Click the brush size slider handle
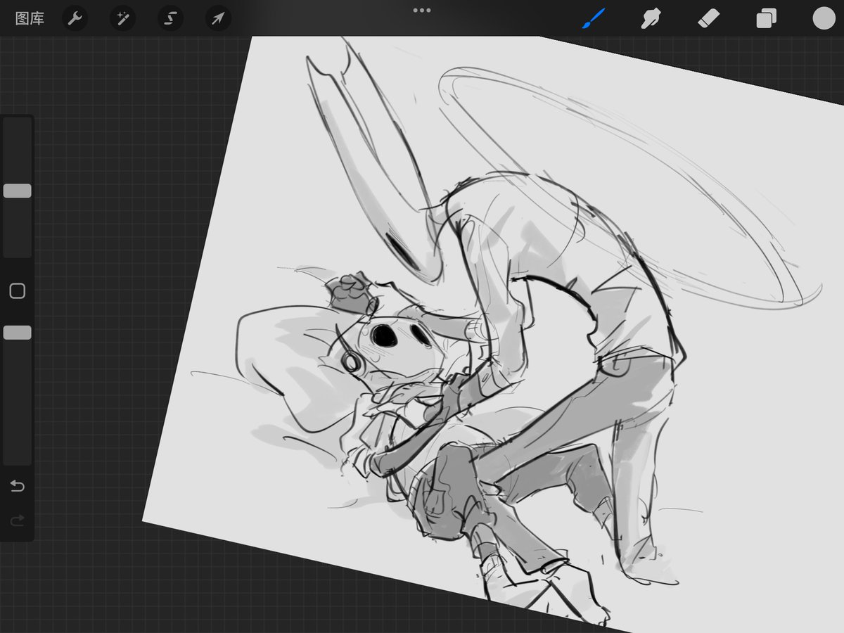 click(x=18, y=191)
